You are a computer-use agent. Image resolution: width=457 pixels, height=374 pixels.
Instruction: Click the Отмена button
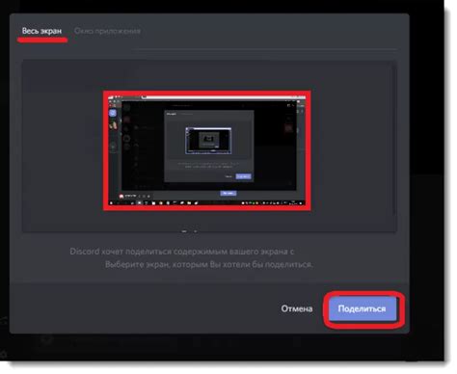[x=297, y=308]
